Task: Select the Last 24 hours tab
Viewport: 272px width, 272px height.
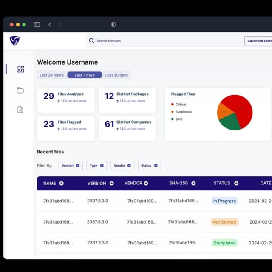Action: point(52,75)
